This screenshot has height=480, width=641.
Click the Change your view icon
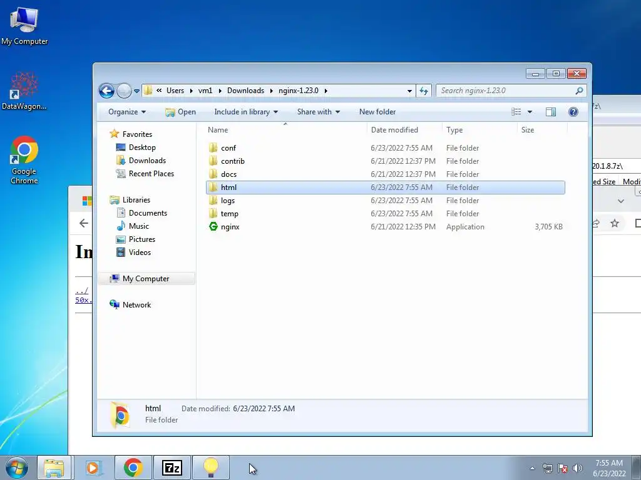click(516, 112)
